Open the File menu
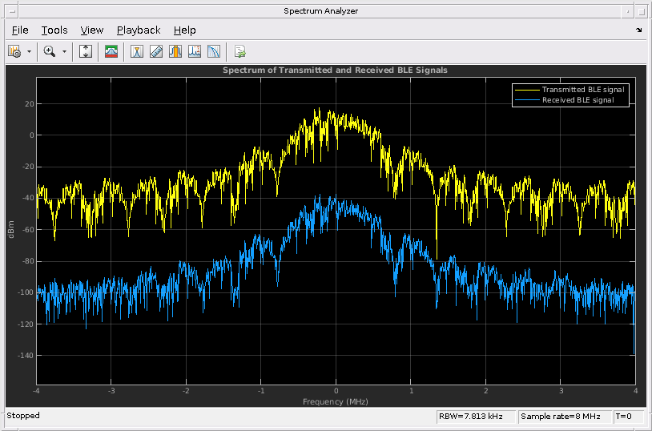Image resolution: width=652 pixels, height=431 pixels. pyautogui.click(x=20, y=30)
